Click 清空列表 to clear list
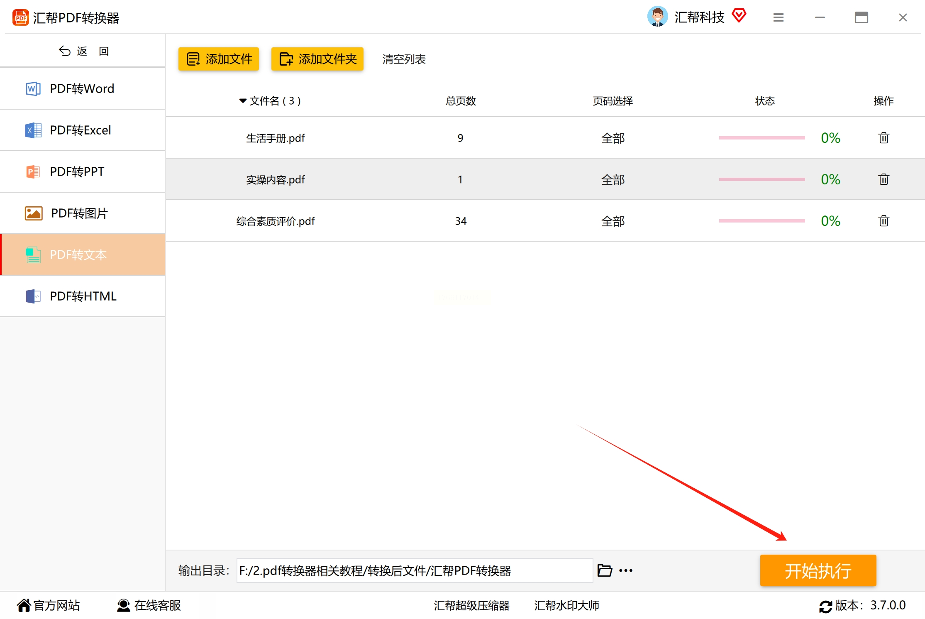 (404, 59)
